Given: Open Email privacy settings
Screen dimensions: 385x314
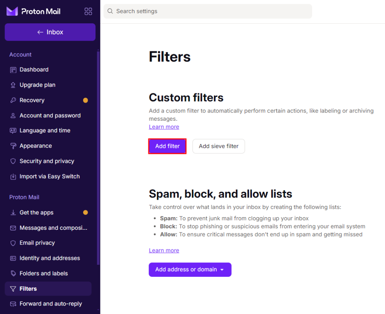Looking at the screenshot, I should point(36,243).
